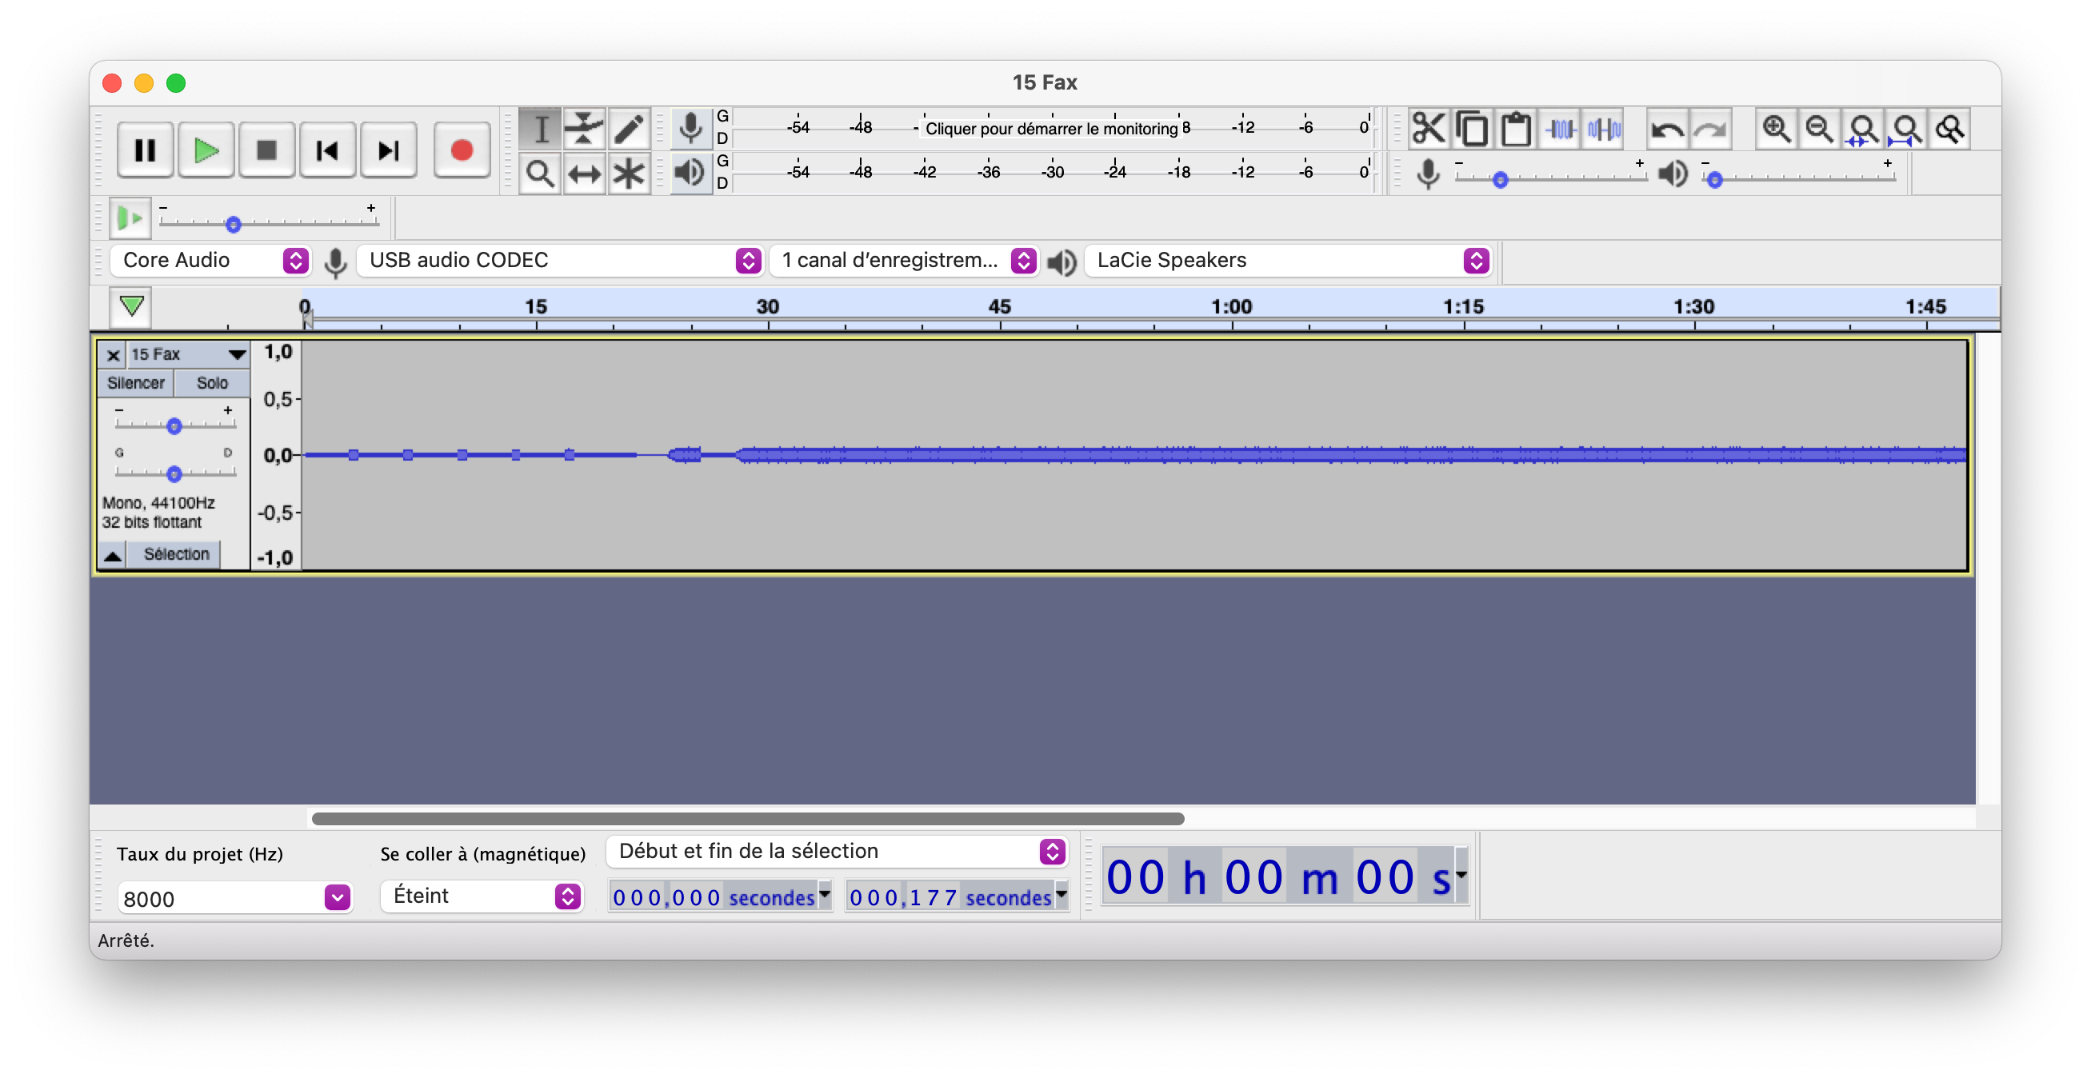2091x1078 pixels.
Task: Click the waveform in the 15 Fax track
Action: 1133,454
